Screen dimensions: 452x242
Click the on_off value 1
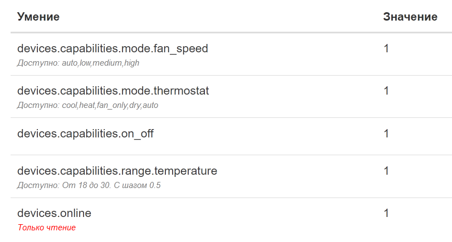tap(386, 134)
